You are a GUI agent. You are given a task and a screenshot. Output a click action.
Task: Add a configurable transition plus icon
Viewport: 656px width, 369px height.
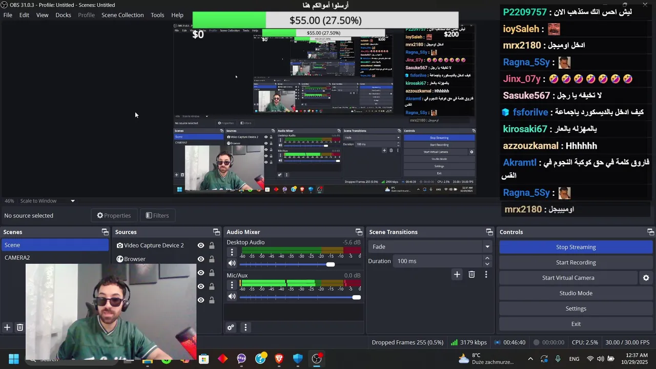tap(457, 275)
